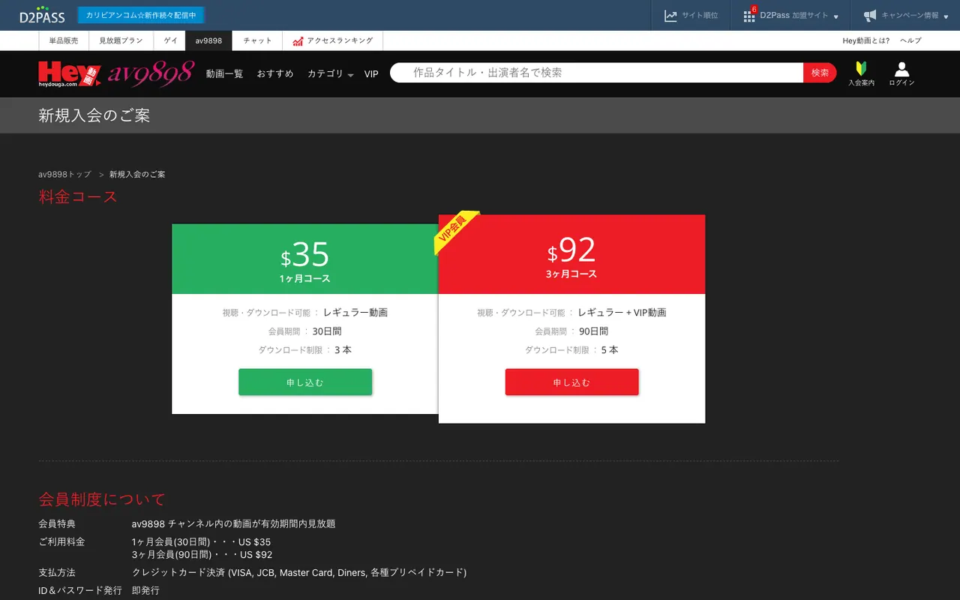The image size is (960, 600).
Task: Click the Hey douga logo
Action: point(69,74)
